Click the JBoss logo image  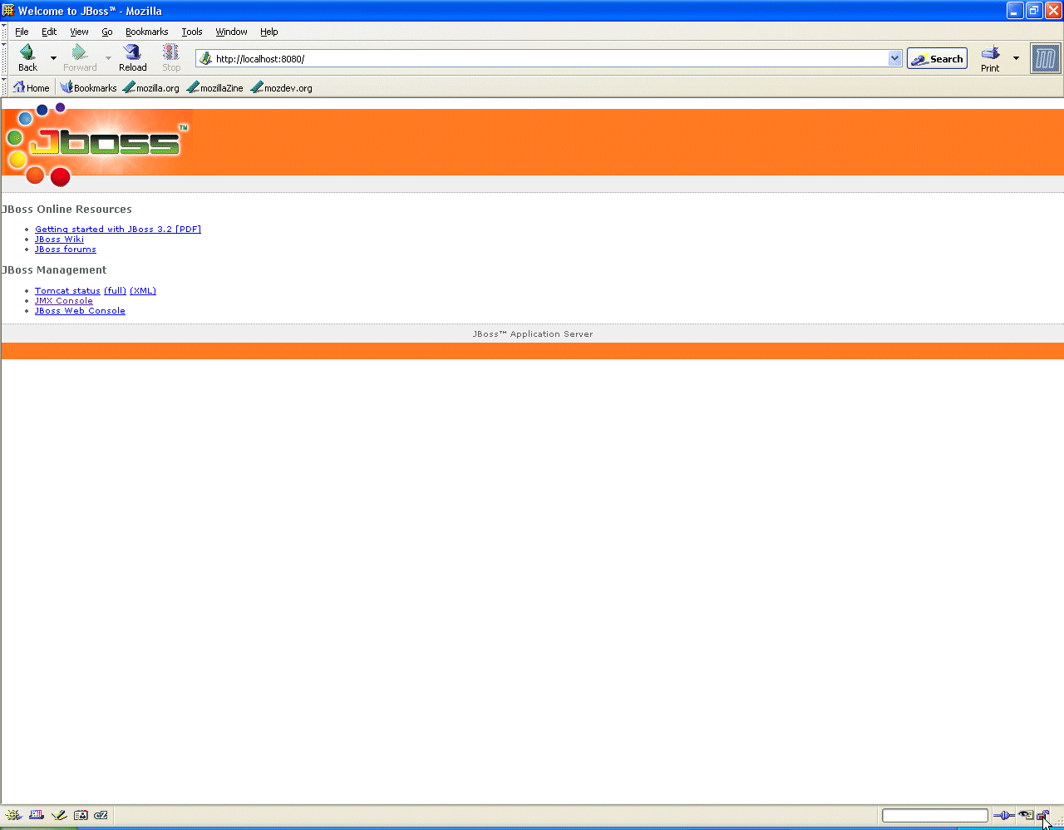click(96, 145)
